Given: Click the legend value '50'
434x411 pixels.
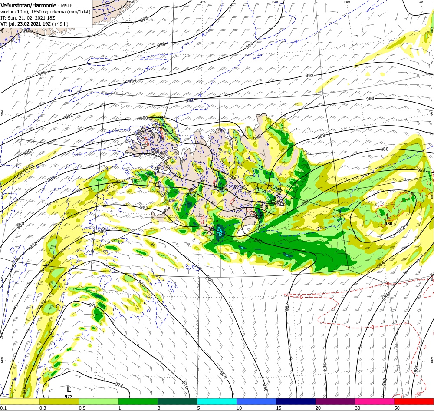Looking at the screenshot, I should coord(397,408).
